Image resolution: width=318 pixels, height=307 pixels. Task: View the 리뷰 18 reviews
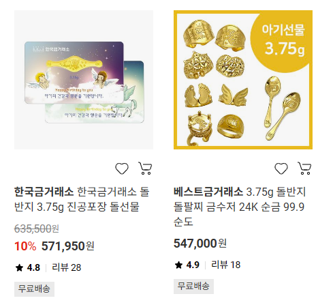pos(225,265)
